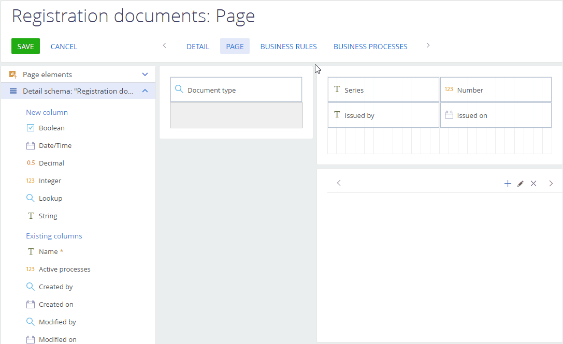The width and height of the screenshot is (563, 344).
Task: Open the BUSINESS PROCESSES tab
Action: coord(370,46)
